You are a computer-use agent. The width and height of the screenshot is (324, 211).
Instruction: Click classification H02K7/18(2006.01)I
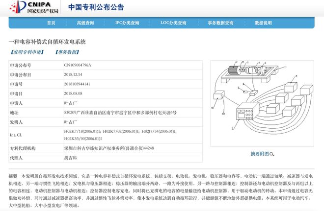(x=82, y=131)
